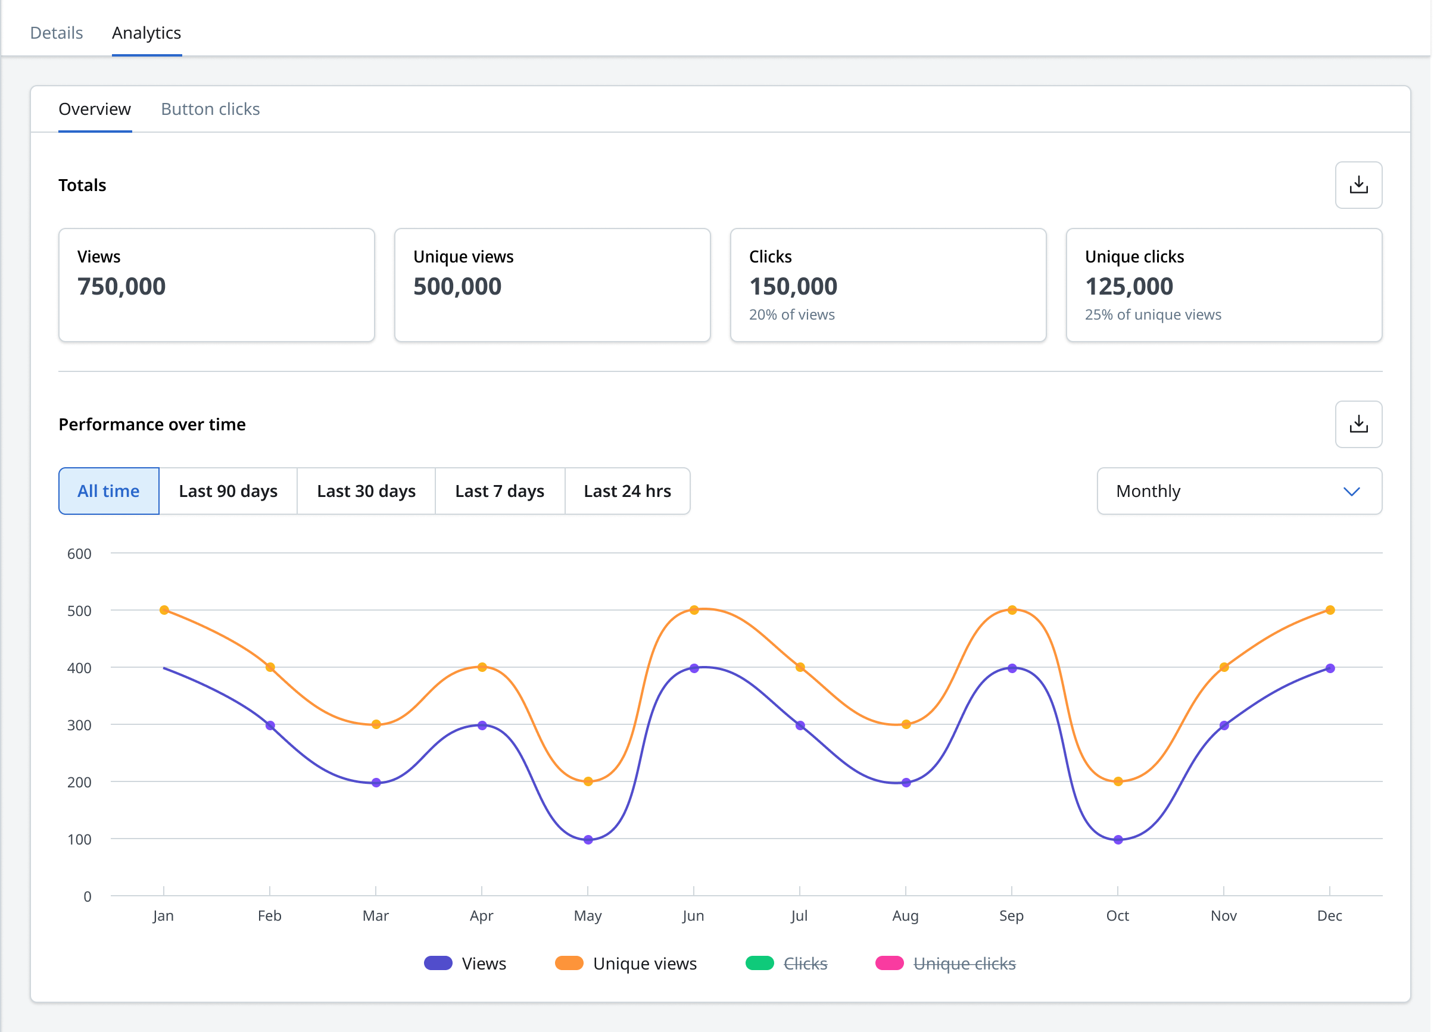Image resolution: width=1434 pixels, height=1032 pixels.
Task: Click the Views data point for Sep
Action: click(1012, 668)
